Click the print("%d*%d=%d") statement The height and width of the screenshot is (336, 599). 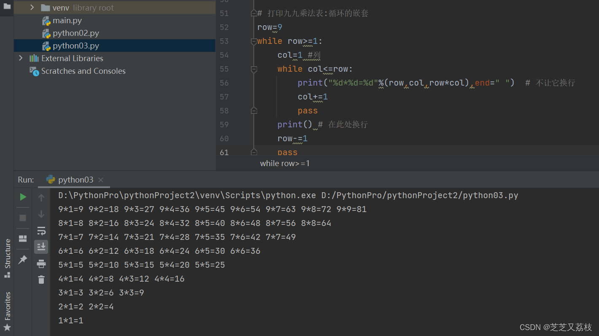pyautogui.click(x=406, y=83)
